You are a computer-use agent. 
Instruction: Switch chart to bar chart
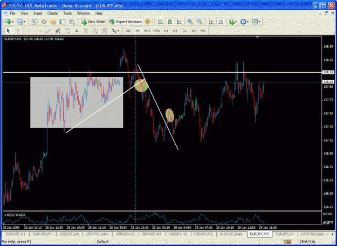coord(160,22)
